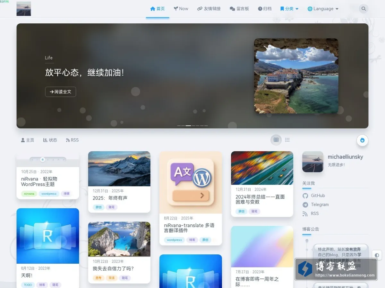Click date 8月22日 · 2025年
This screenshot has width=385, height=288.
[178, 218]
